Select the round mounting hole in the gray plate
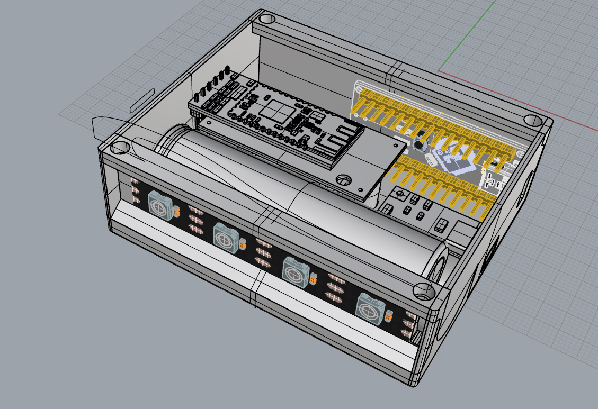 344,179
